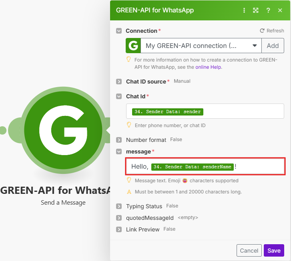This screenshot has height=261, width=291.
Task: Click the expand to fullscreen icon
Action: pos(256,10)
